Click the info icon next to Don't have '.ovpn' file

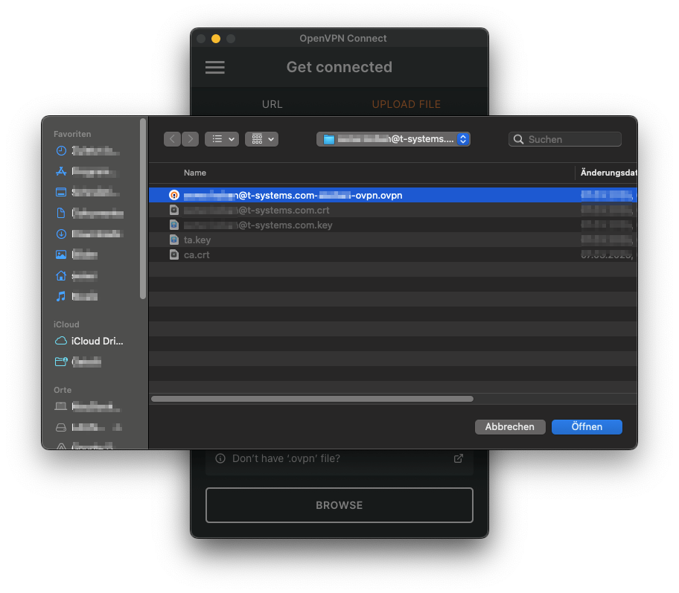[x=220, y=459]
